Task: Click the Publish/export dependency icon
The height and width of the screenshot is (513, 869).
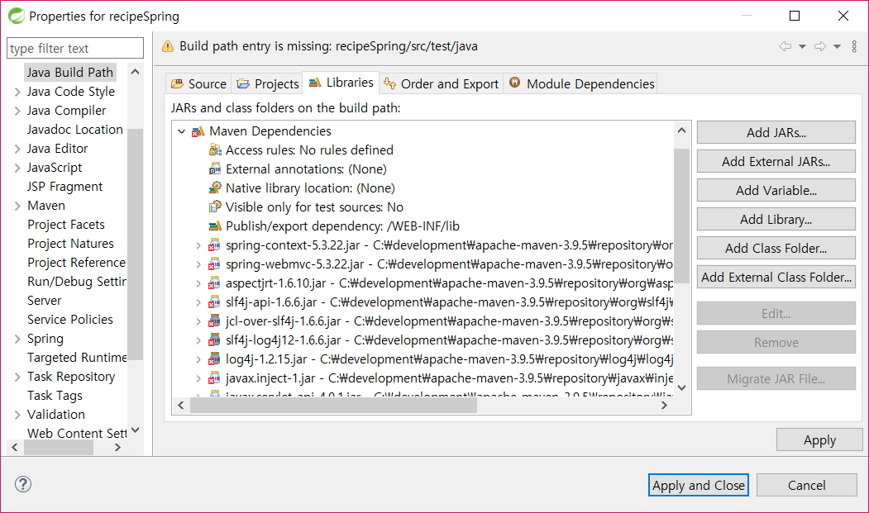Action: 215,226
